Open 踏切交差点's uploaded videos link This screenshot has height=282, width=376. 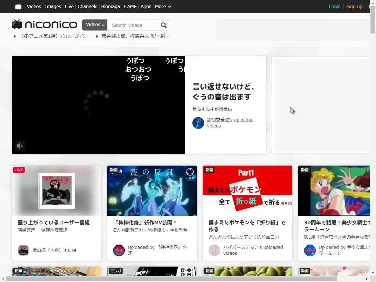230,123
